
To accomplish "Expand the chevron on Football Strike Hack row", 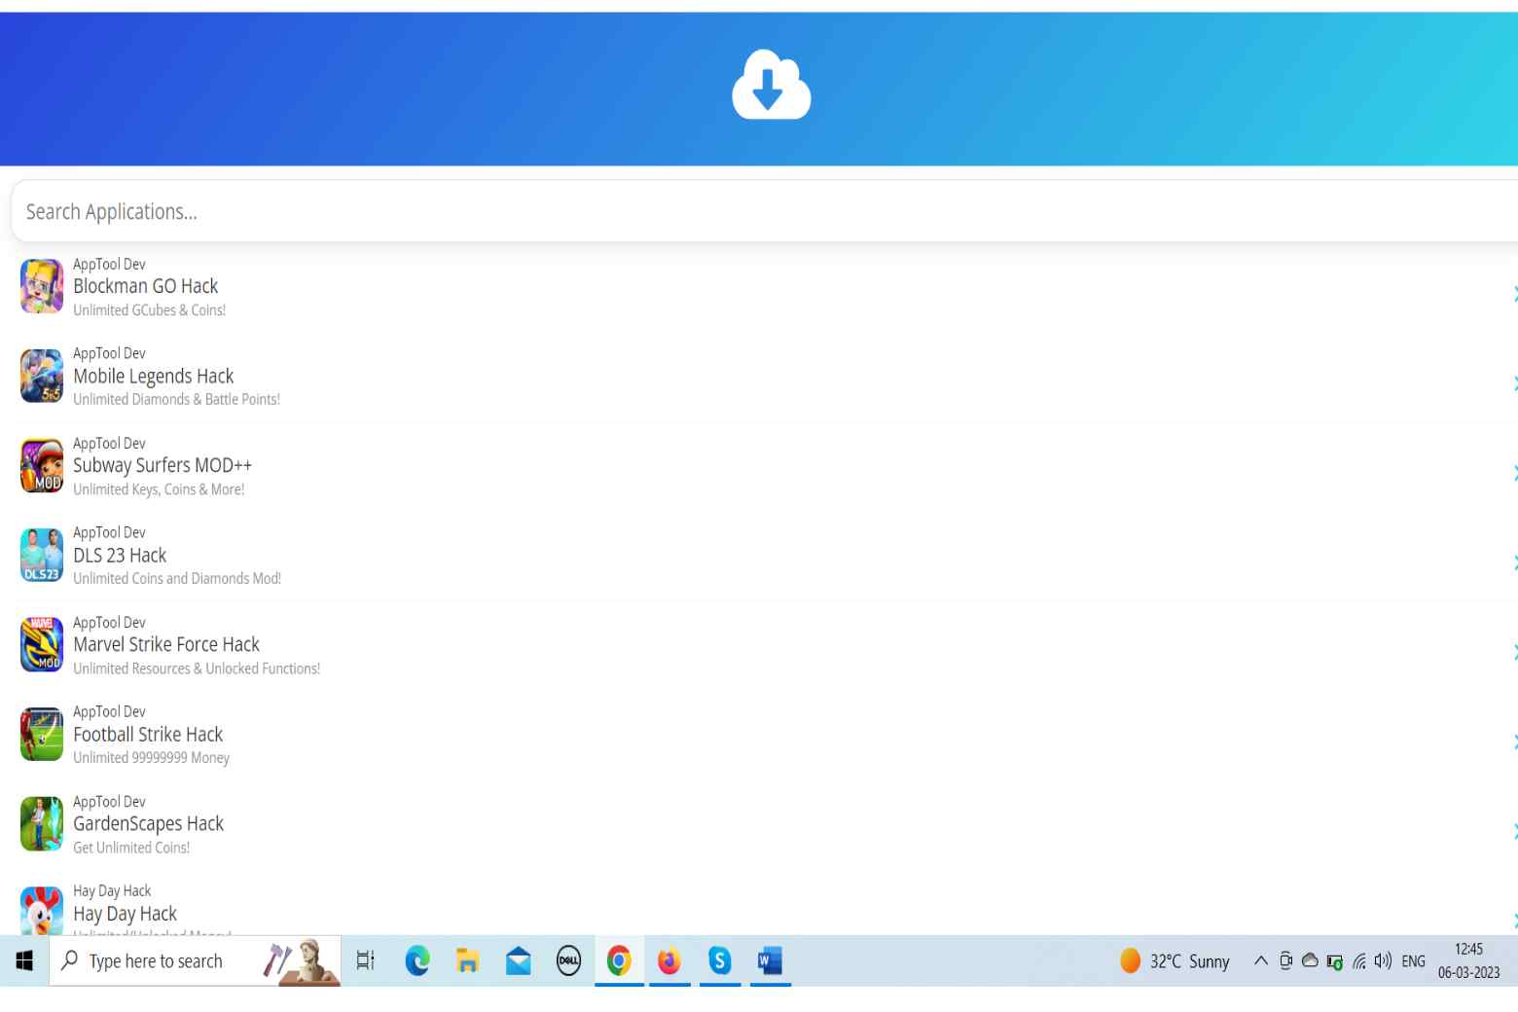I will [x=1512, y=741].
